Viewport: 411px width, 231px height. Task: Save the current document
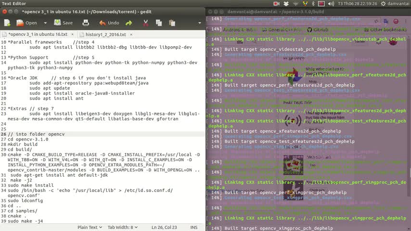(63, 23)
